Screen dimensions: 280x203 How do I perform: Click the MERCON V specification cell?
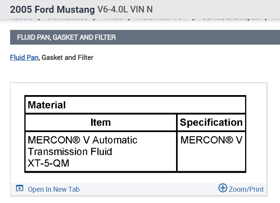[211, 140]
